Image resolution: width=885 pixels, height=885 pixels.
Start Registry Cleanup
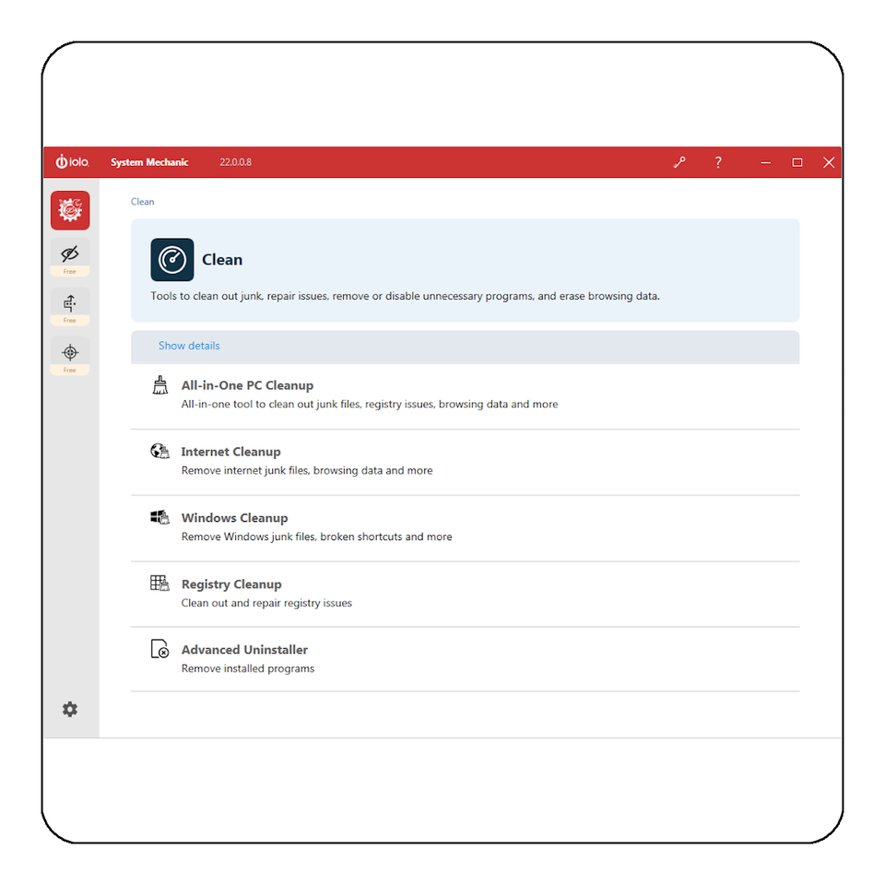(465, 595)
